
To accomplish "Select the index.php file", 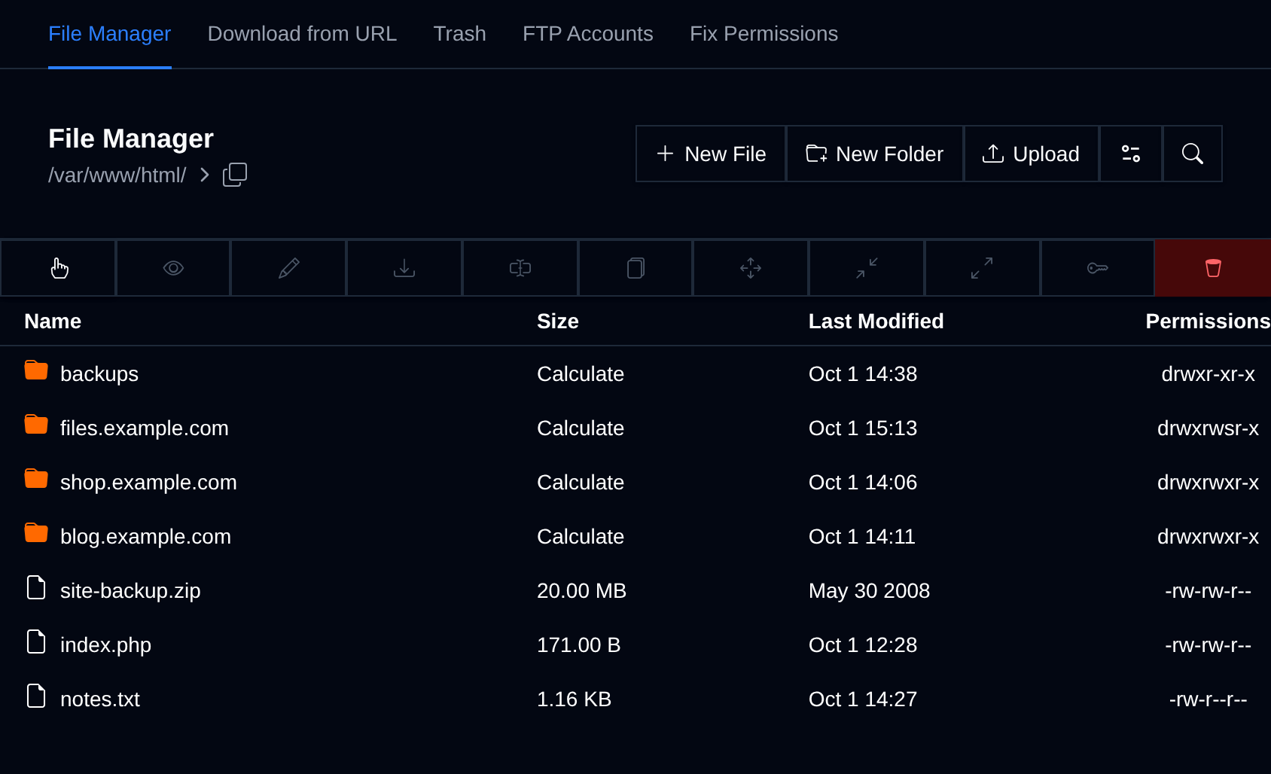I will (105, 645).
